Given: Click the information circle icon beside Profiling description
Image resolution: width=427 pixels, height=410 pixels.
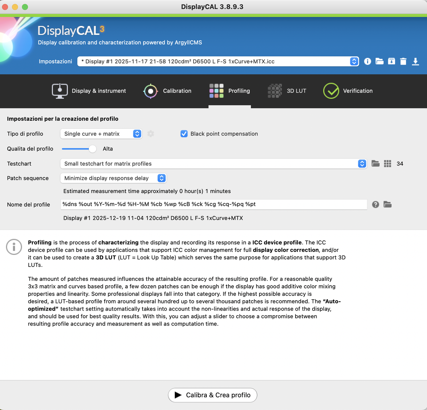Looking at the screenshot, I should tap(14, 247).
